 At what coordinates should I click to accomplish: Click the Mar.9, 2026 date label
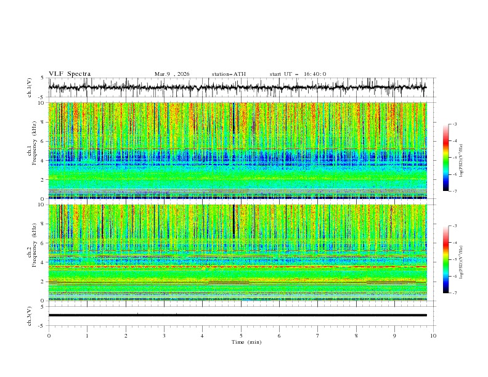pyautogui.click(x=172, y=74)
